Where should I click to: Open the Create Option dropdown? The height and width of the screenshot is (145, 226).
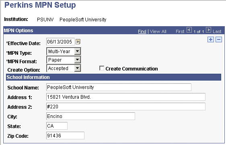77,68
